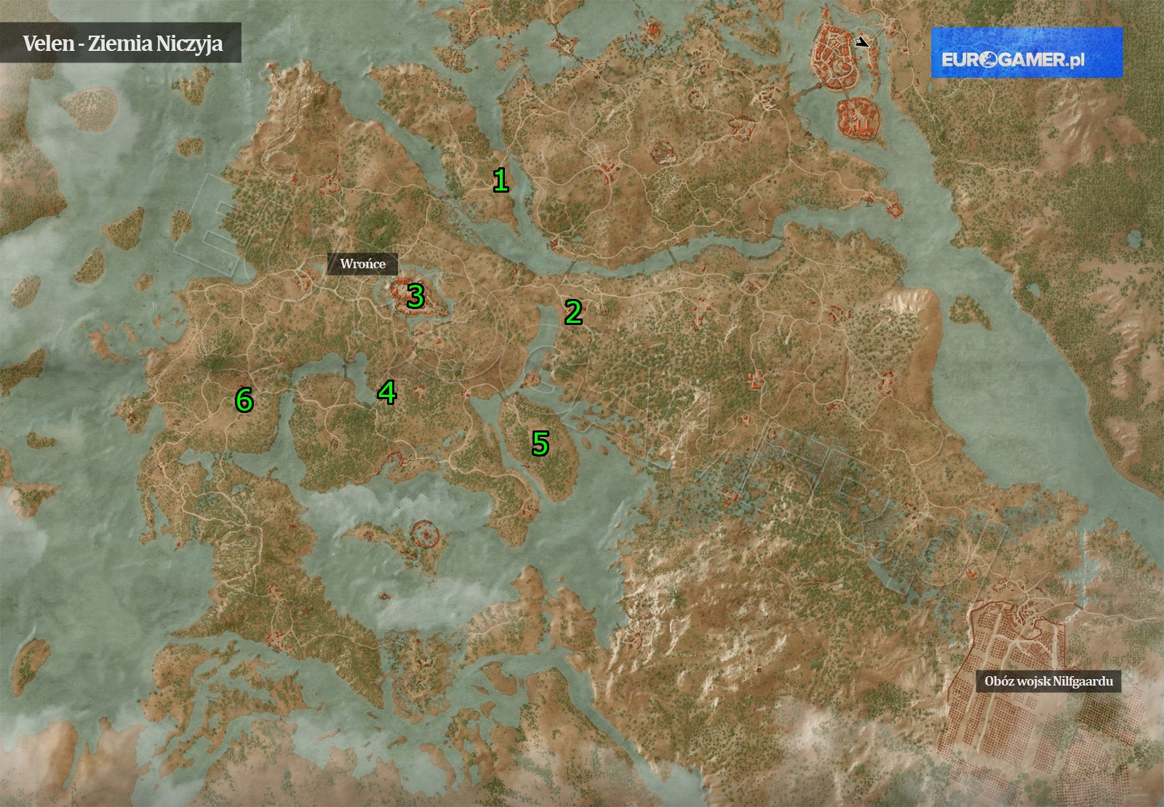Click the Obóz wojsk Nilfgaardu label
This screenshot has width=1164, height=807.
click(1048, 682)
